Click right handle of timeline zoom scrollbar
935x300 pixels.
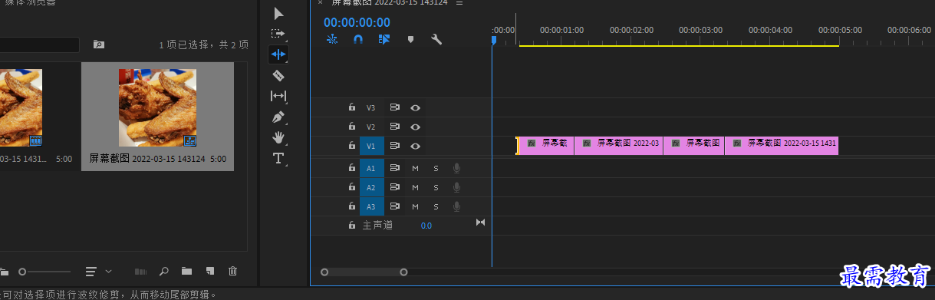pos(403,272)
